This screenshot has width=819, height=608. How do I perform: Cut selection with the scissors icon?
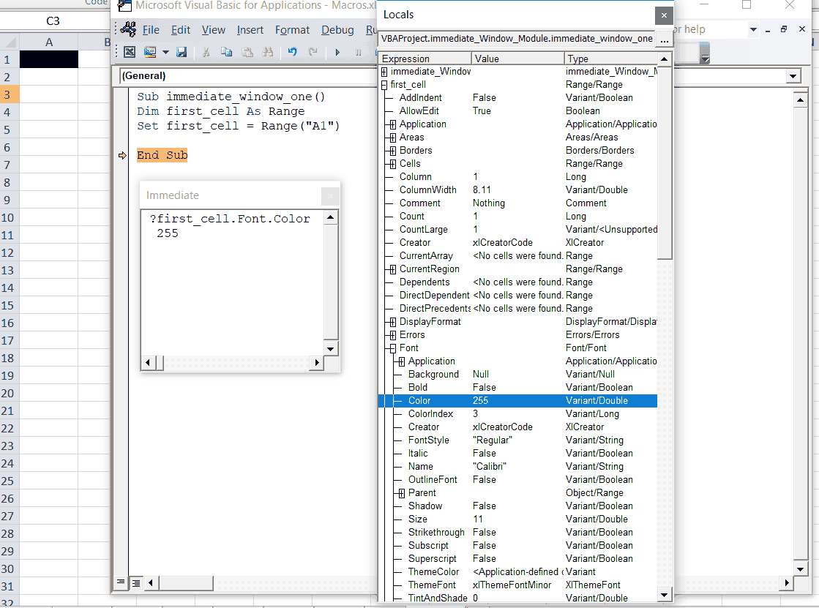(x=207, y=51)
